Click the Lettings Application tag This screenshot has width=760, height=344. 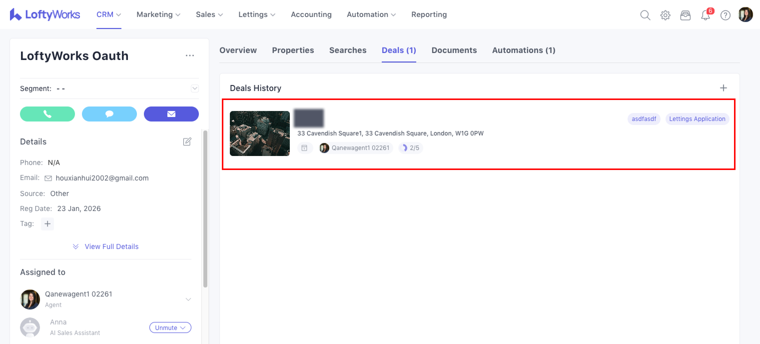click(697, 119)
